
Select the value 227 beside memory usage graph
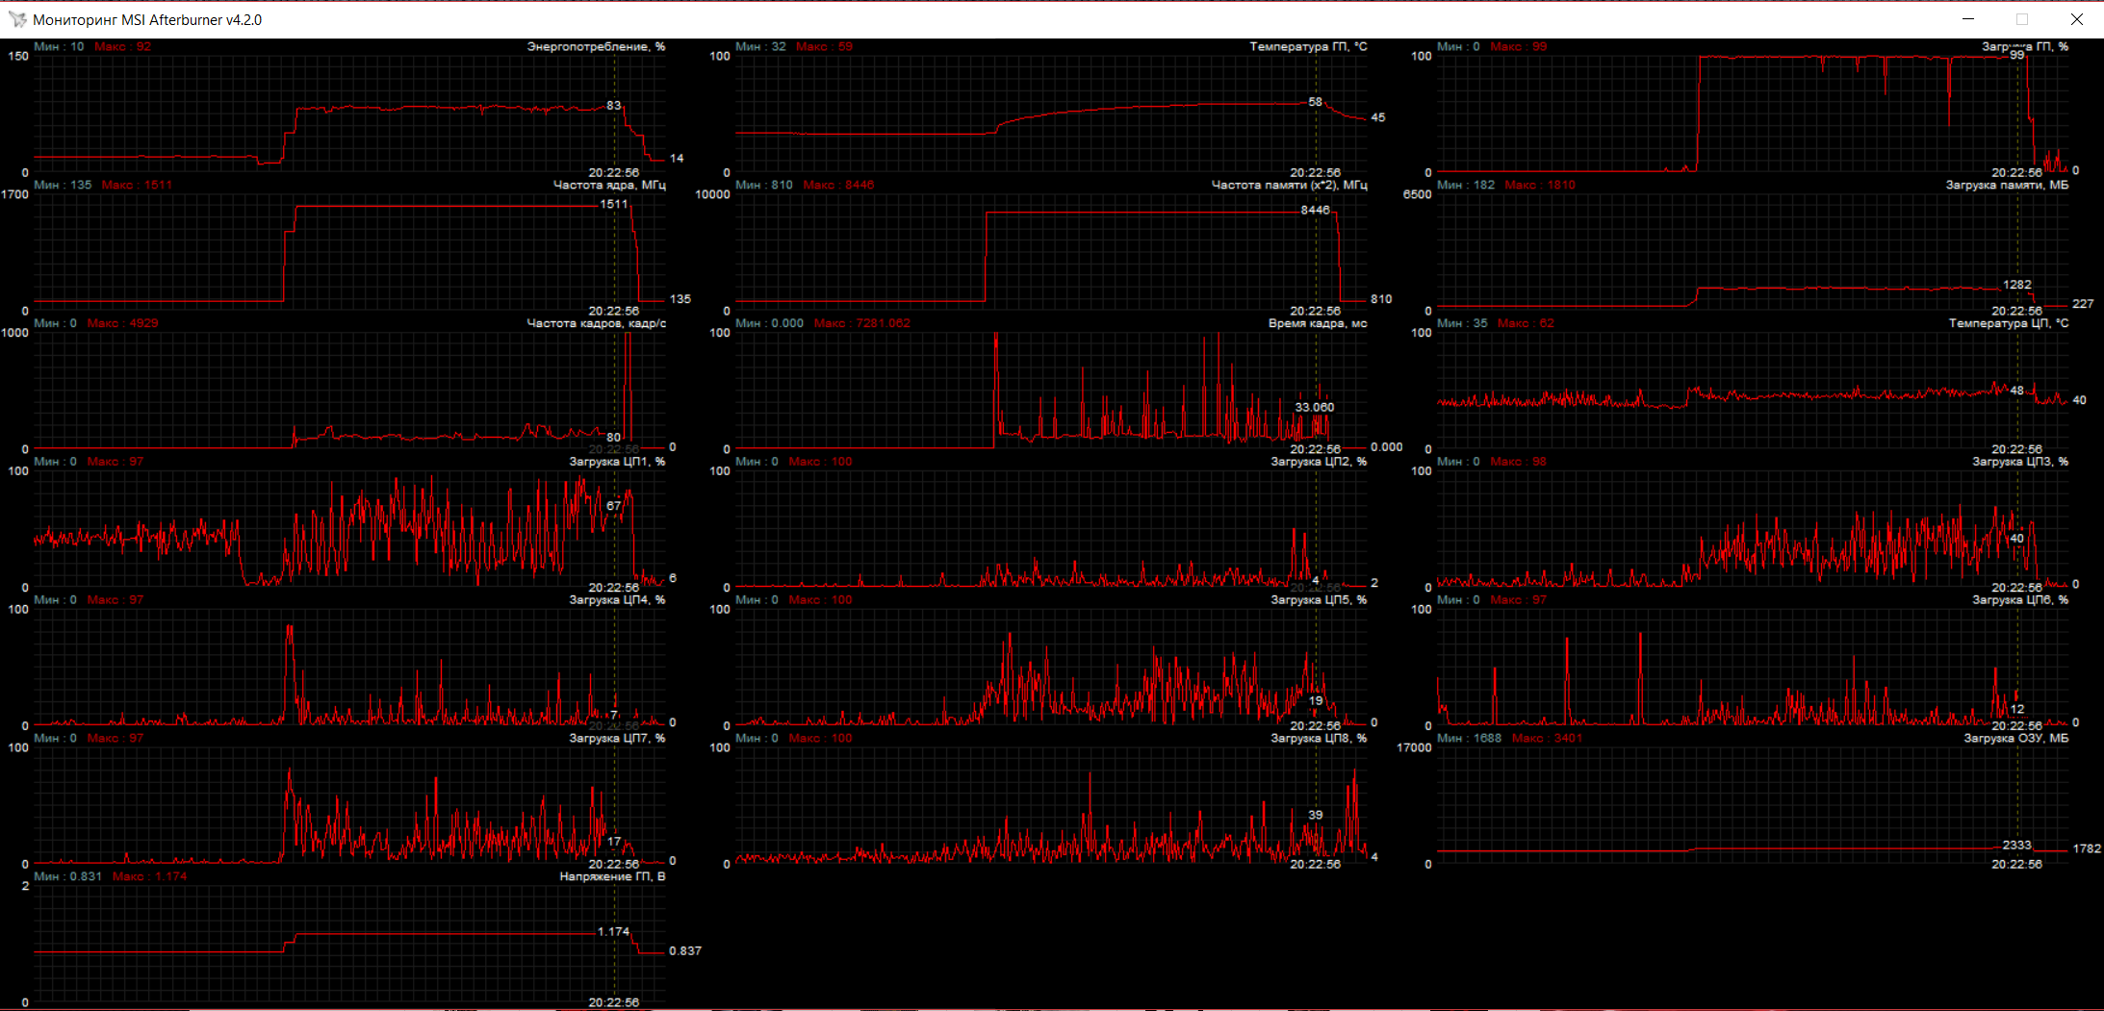point(2083,304)
